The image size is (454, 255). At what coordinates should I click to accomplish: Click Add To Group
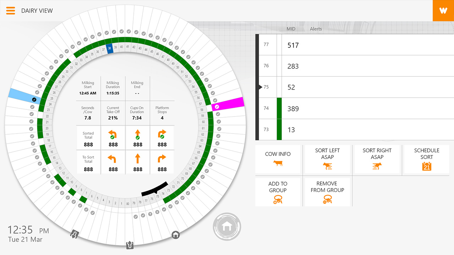pyautogui.click(x=278, y=192)
